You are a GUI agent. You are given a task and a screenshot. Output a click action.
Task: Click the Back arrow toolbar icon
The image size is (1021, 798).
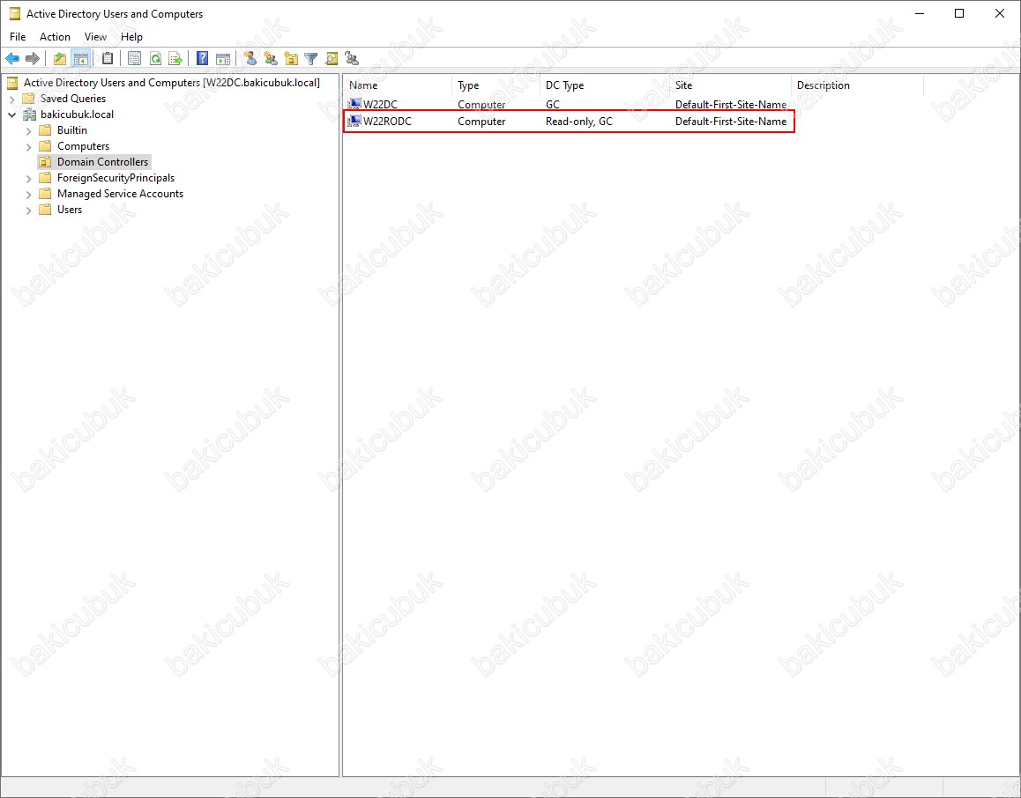tap(12, 59)
